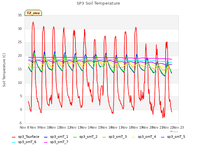This screenshot has height=148, width=197.
Task: Click the green sp3_smT_2 legend swatch
Action: (75, 137)
